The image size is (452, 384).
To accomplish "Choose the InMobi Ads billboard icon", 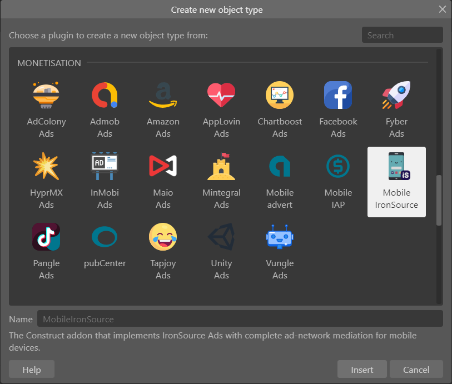I will click(x=105, y=166).
